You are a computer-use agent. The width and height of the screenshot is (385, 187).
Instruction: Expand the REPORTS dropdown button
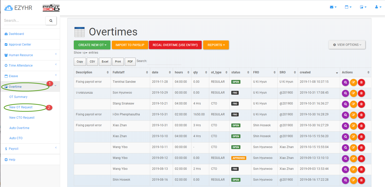pyautogui.click(x=216, y=45)
